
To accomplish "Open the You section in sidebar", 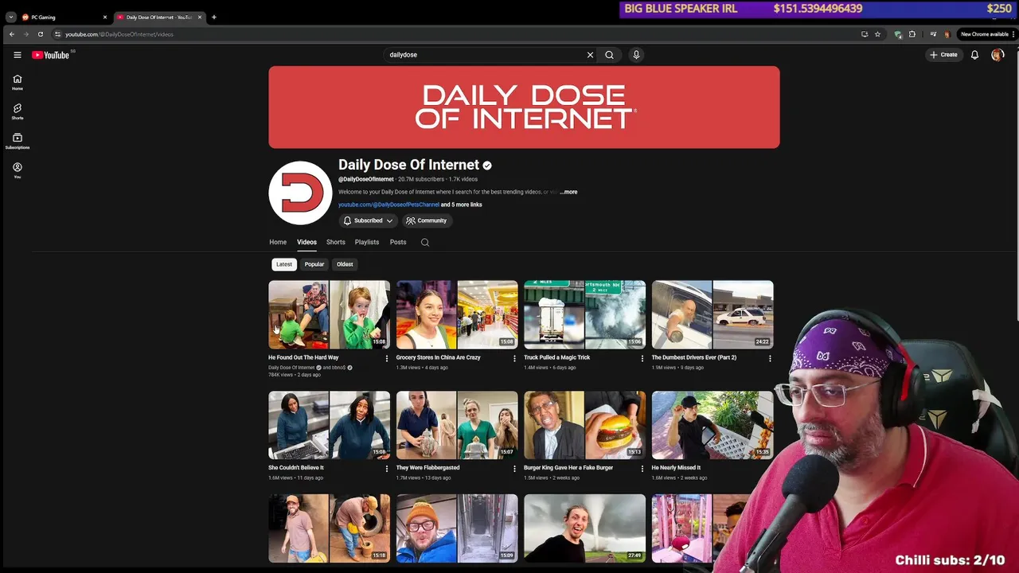I will click(17, 170).
